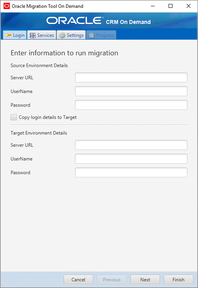Proceed with the Next button
The height and width of the screenshot is (288, 198).
(145, 279)
